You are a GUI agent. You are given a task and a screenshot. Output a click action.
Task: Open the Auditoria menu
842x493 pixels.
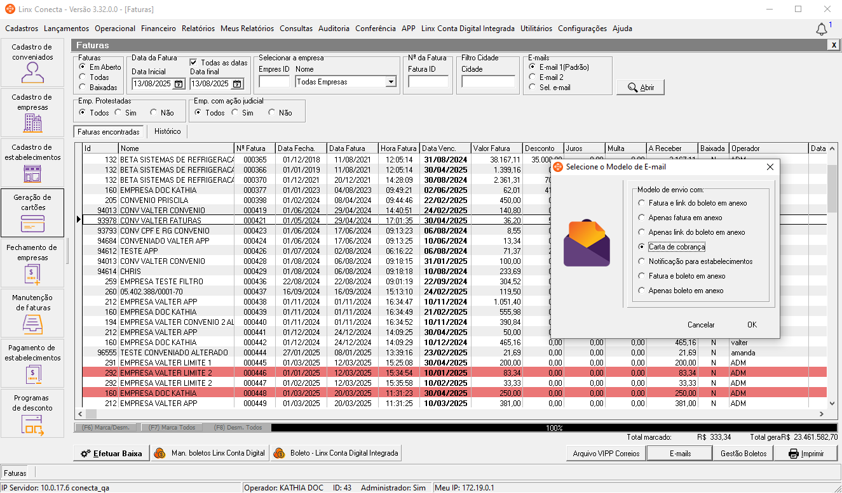pyautogui.click(x=334, y=29)
